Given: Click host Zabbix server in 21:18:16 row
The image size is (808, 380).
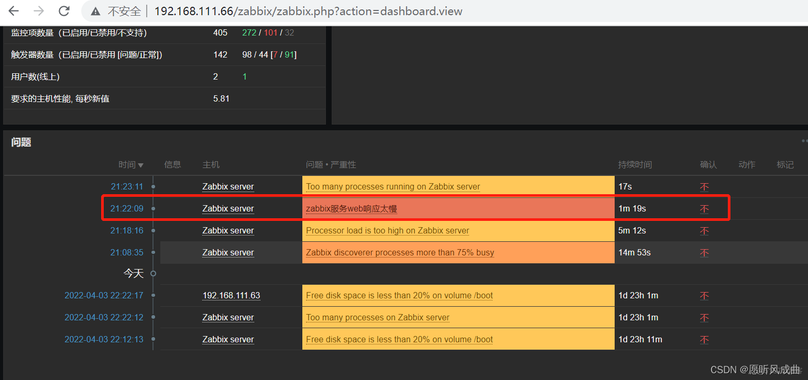Looking at the screenshot, I should tap(228, 230).
